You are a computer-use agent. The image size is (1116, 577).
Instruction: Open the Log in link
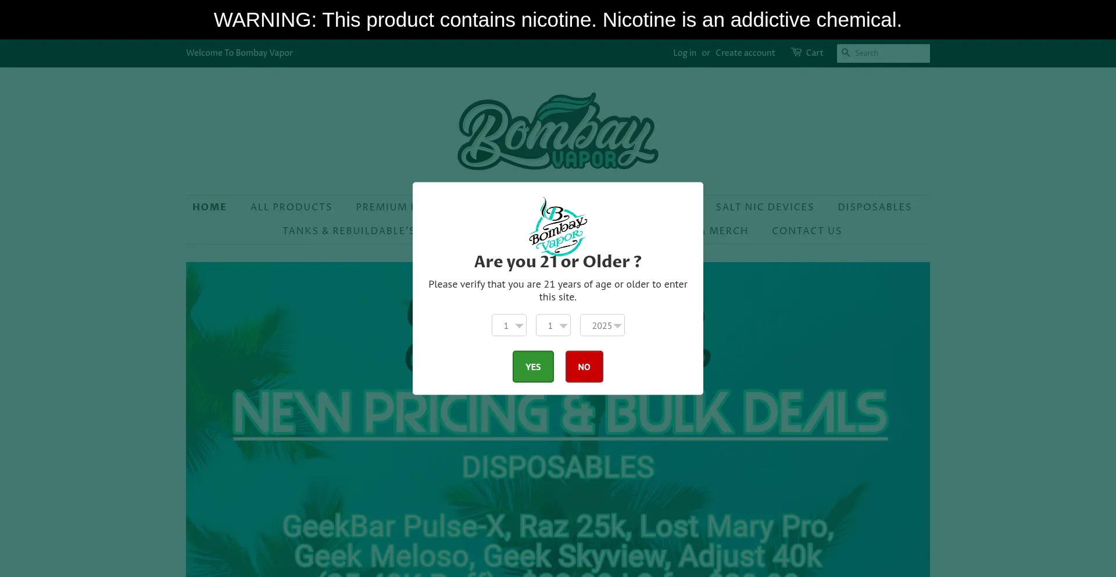coord(685,53)
